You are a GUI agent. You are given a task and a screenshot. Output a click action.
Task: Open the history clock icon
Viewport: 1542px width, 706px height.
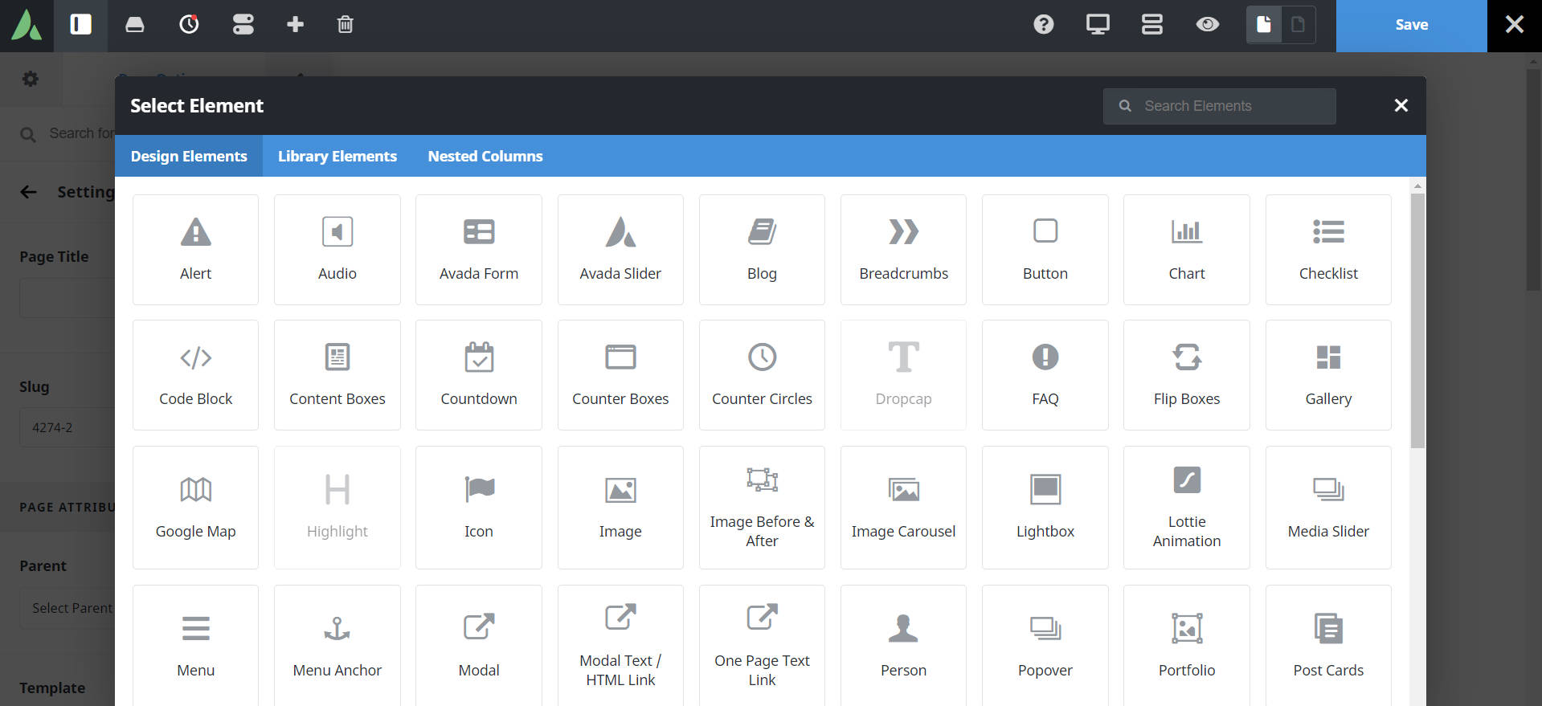189,25
